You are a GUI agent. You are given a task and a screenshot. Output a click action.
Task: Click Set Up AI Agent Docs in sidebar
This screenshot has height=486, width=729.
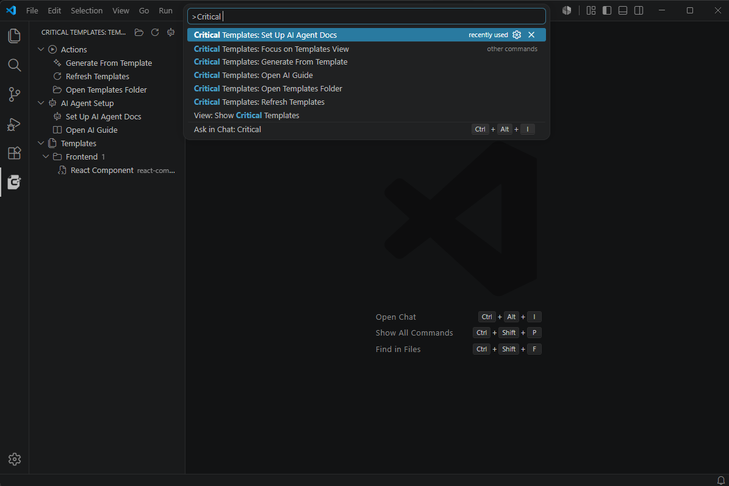pyautogui.click(x=104, y=117)
